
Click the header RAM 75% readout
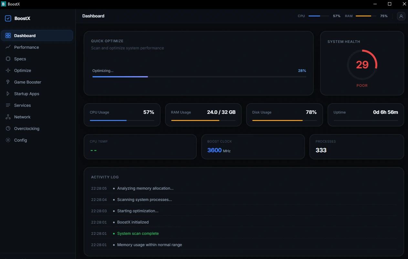[x=384, y=16]
